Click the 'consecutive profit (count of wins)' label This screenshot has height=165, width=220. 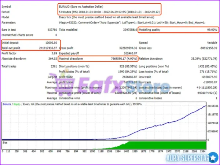point(80,93)
